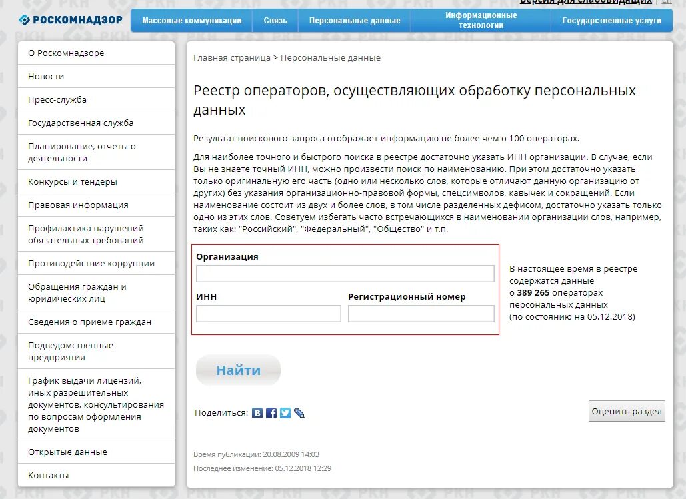This screenshot has width=686, height=499.
Task: Open Пресс-служба sidebar item
Action: (96, 99)
